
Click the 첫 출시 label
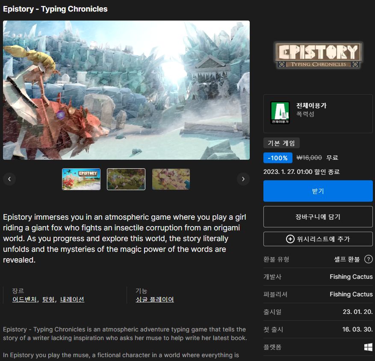(x=273, y=329)
